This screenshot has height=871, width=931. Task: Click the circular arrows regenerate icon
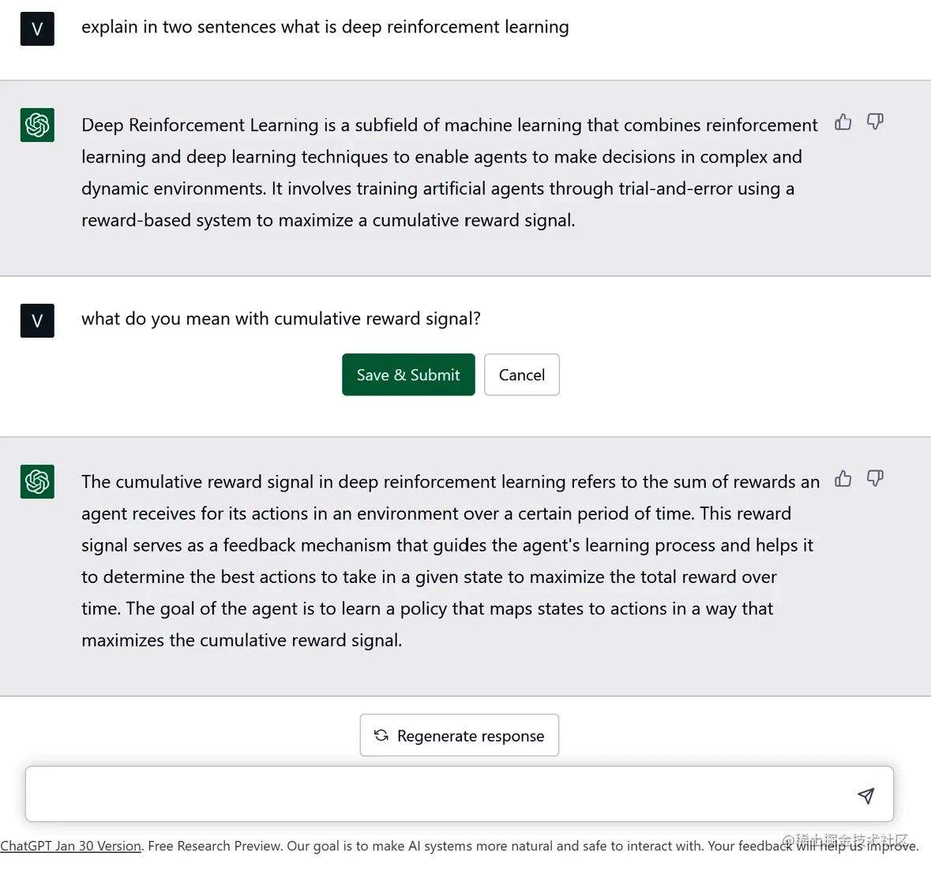coord(381,735)
